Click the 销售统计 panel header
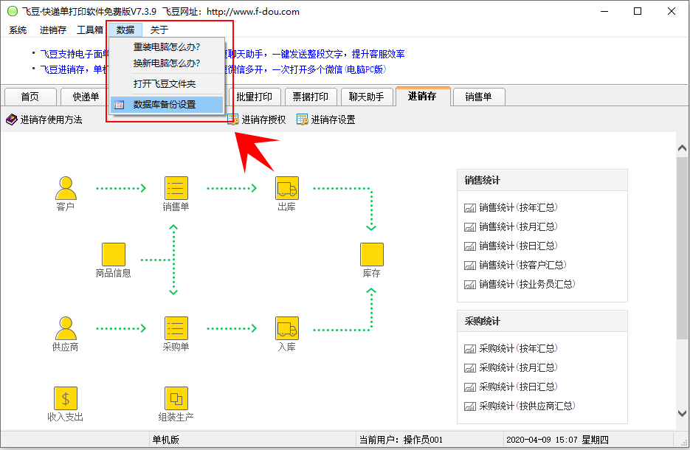 pyautogui.click(x=542, y=180)
